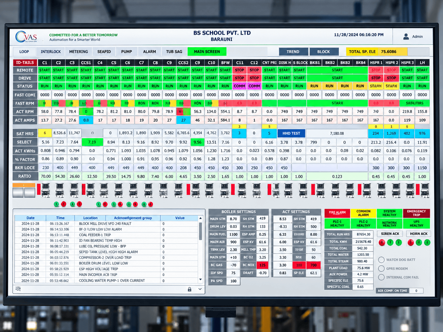Viewport: 443px width, 332px height.
Task: Click the FIRE ALARM indicator
Action: (337, 213)
